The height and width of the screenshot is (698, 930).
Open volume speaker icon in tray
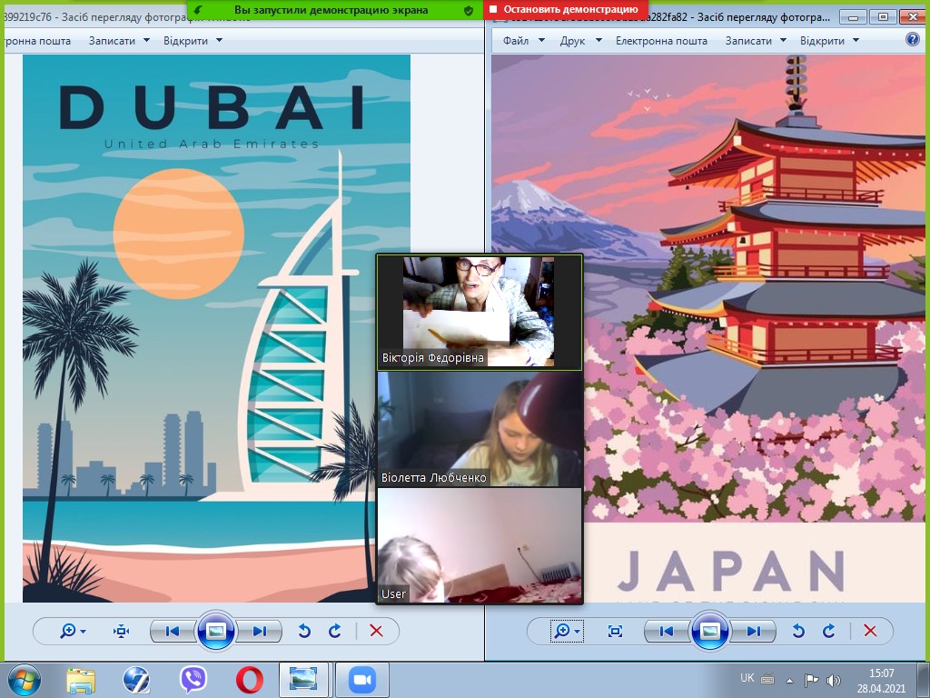click(833, 680)
